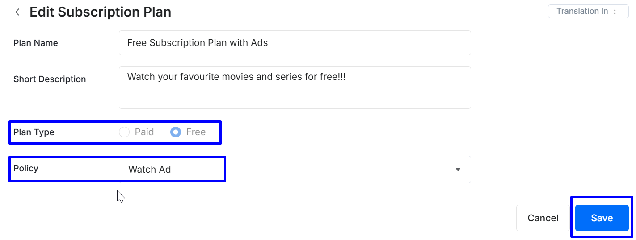636x240 pixels.
Task: Click the Translation In button label
Action: [582, 12]
